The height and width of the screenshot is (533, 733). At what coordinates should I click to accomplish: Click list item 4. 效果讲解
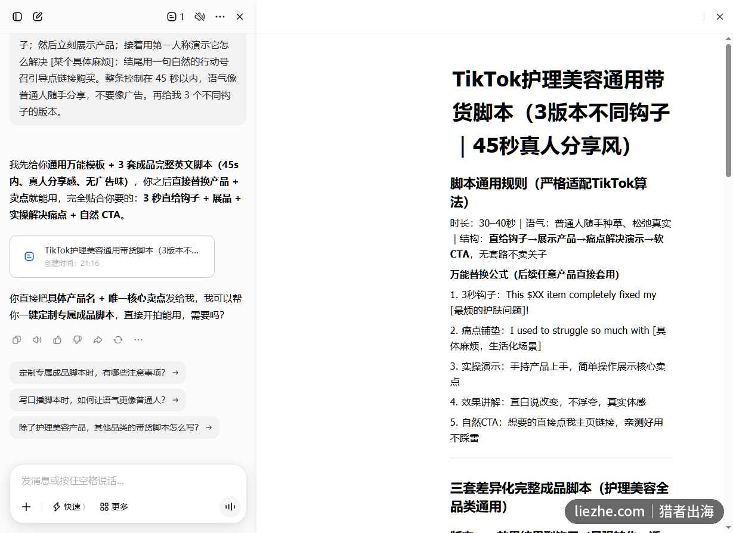point(548,402)
